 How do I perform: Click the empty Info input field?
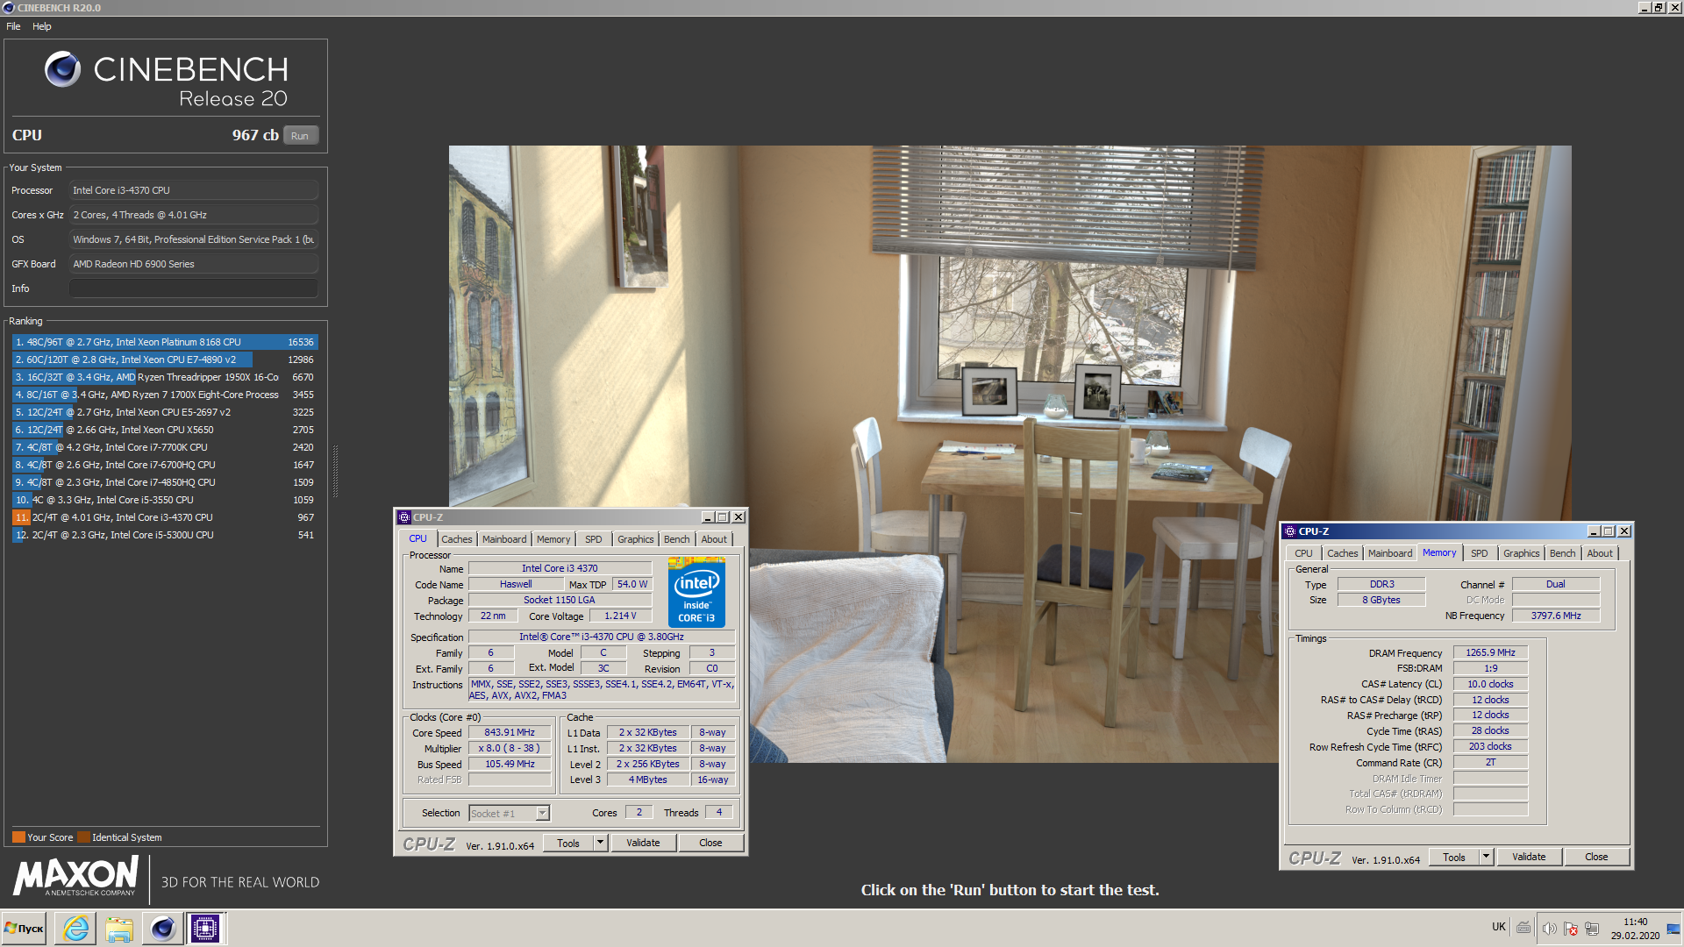coord(194,288)
